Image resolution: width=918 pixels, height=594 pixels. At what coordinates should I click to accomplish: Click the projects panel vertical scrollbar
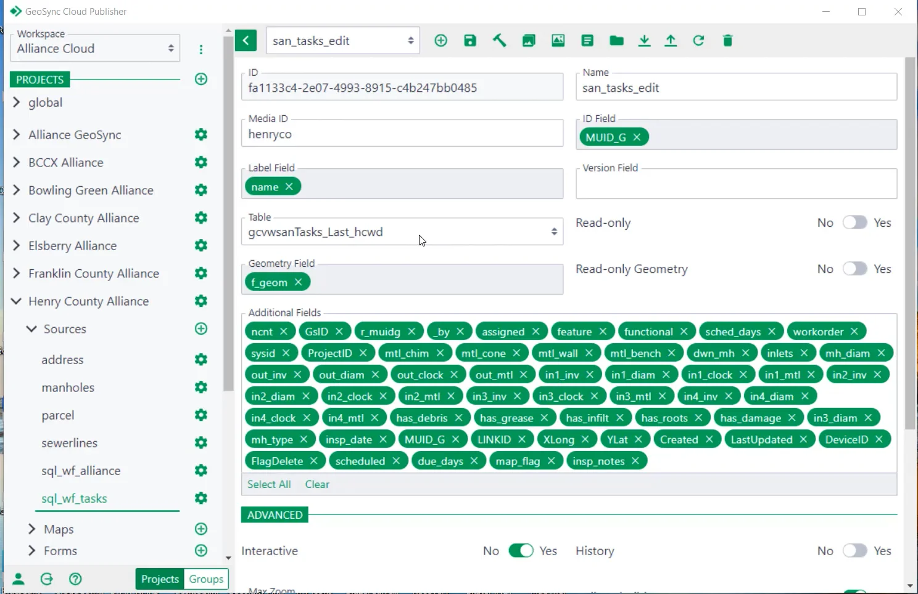point(228,214)
